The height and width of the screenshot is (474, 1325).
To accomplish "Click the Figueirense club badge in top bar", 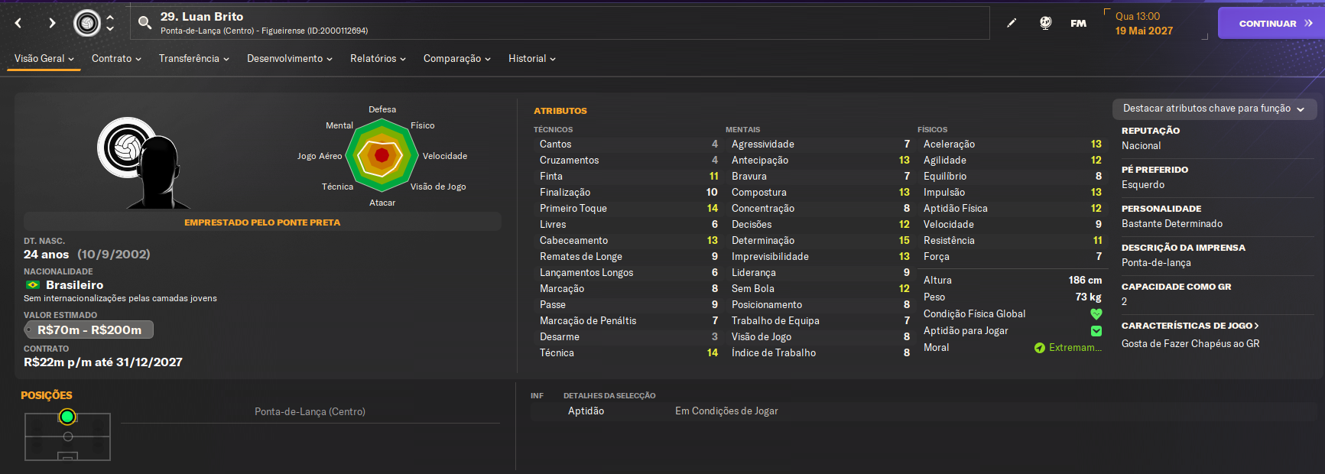I will (87, 23).
